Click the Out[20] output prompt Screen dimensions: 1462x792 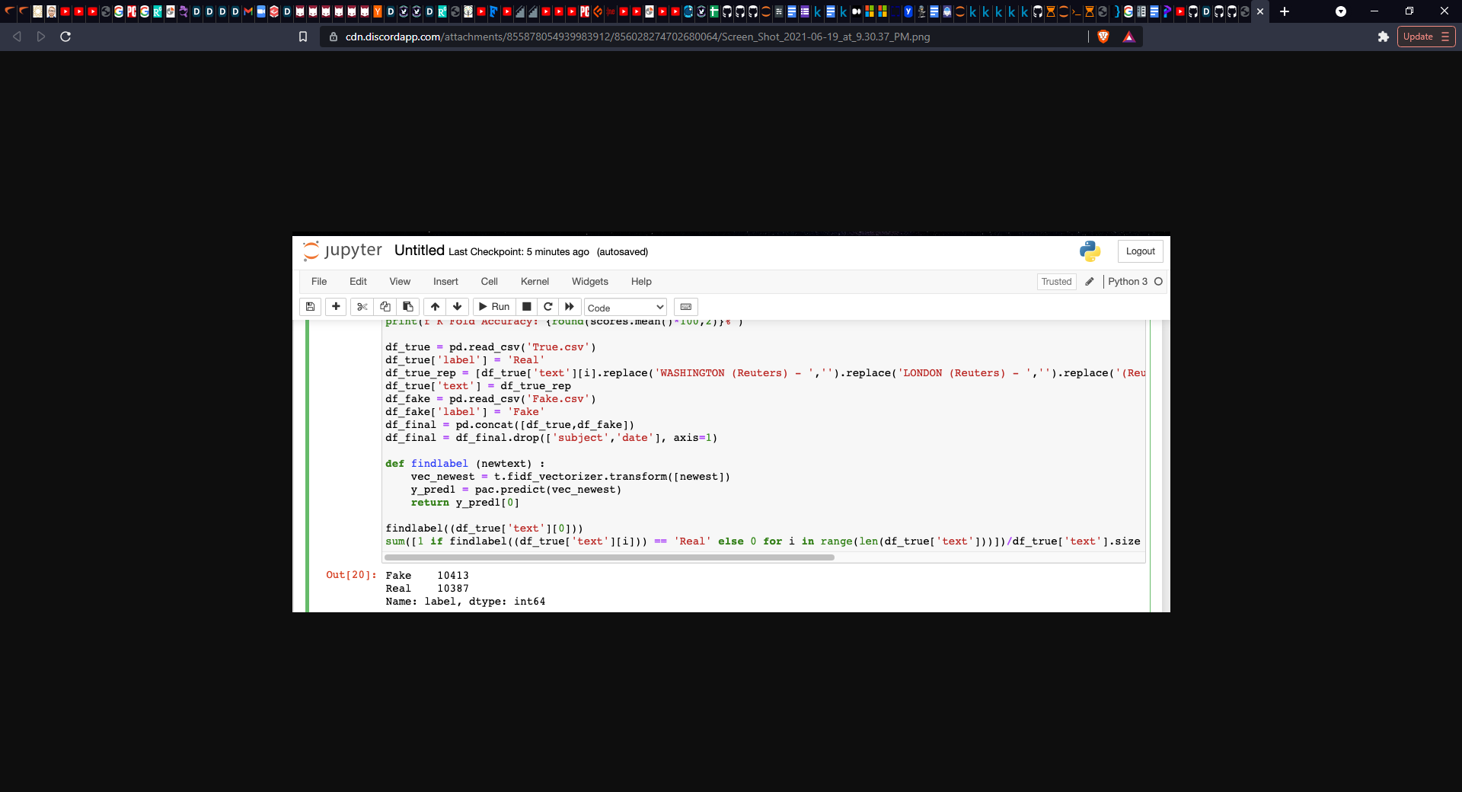[x=351, y=575]
